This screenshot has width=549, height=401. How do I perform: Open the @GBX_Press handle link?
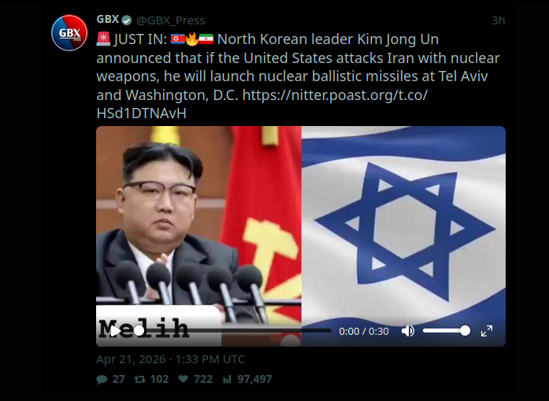[x=170, y=20]
